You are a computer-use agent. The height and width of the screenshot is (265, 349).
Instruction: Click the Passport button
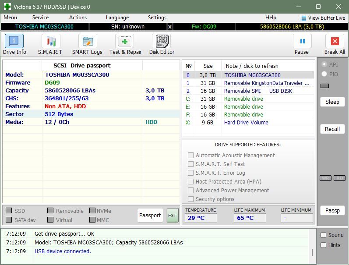pos(150,216)
